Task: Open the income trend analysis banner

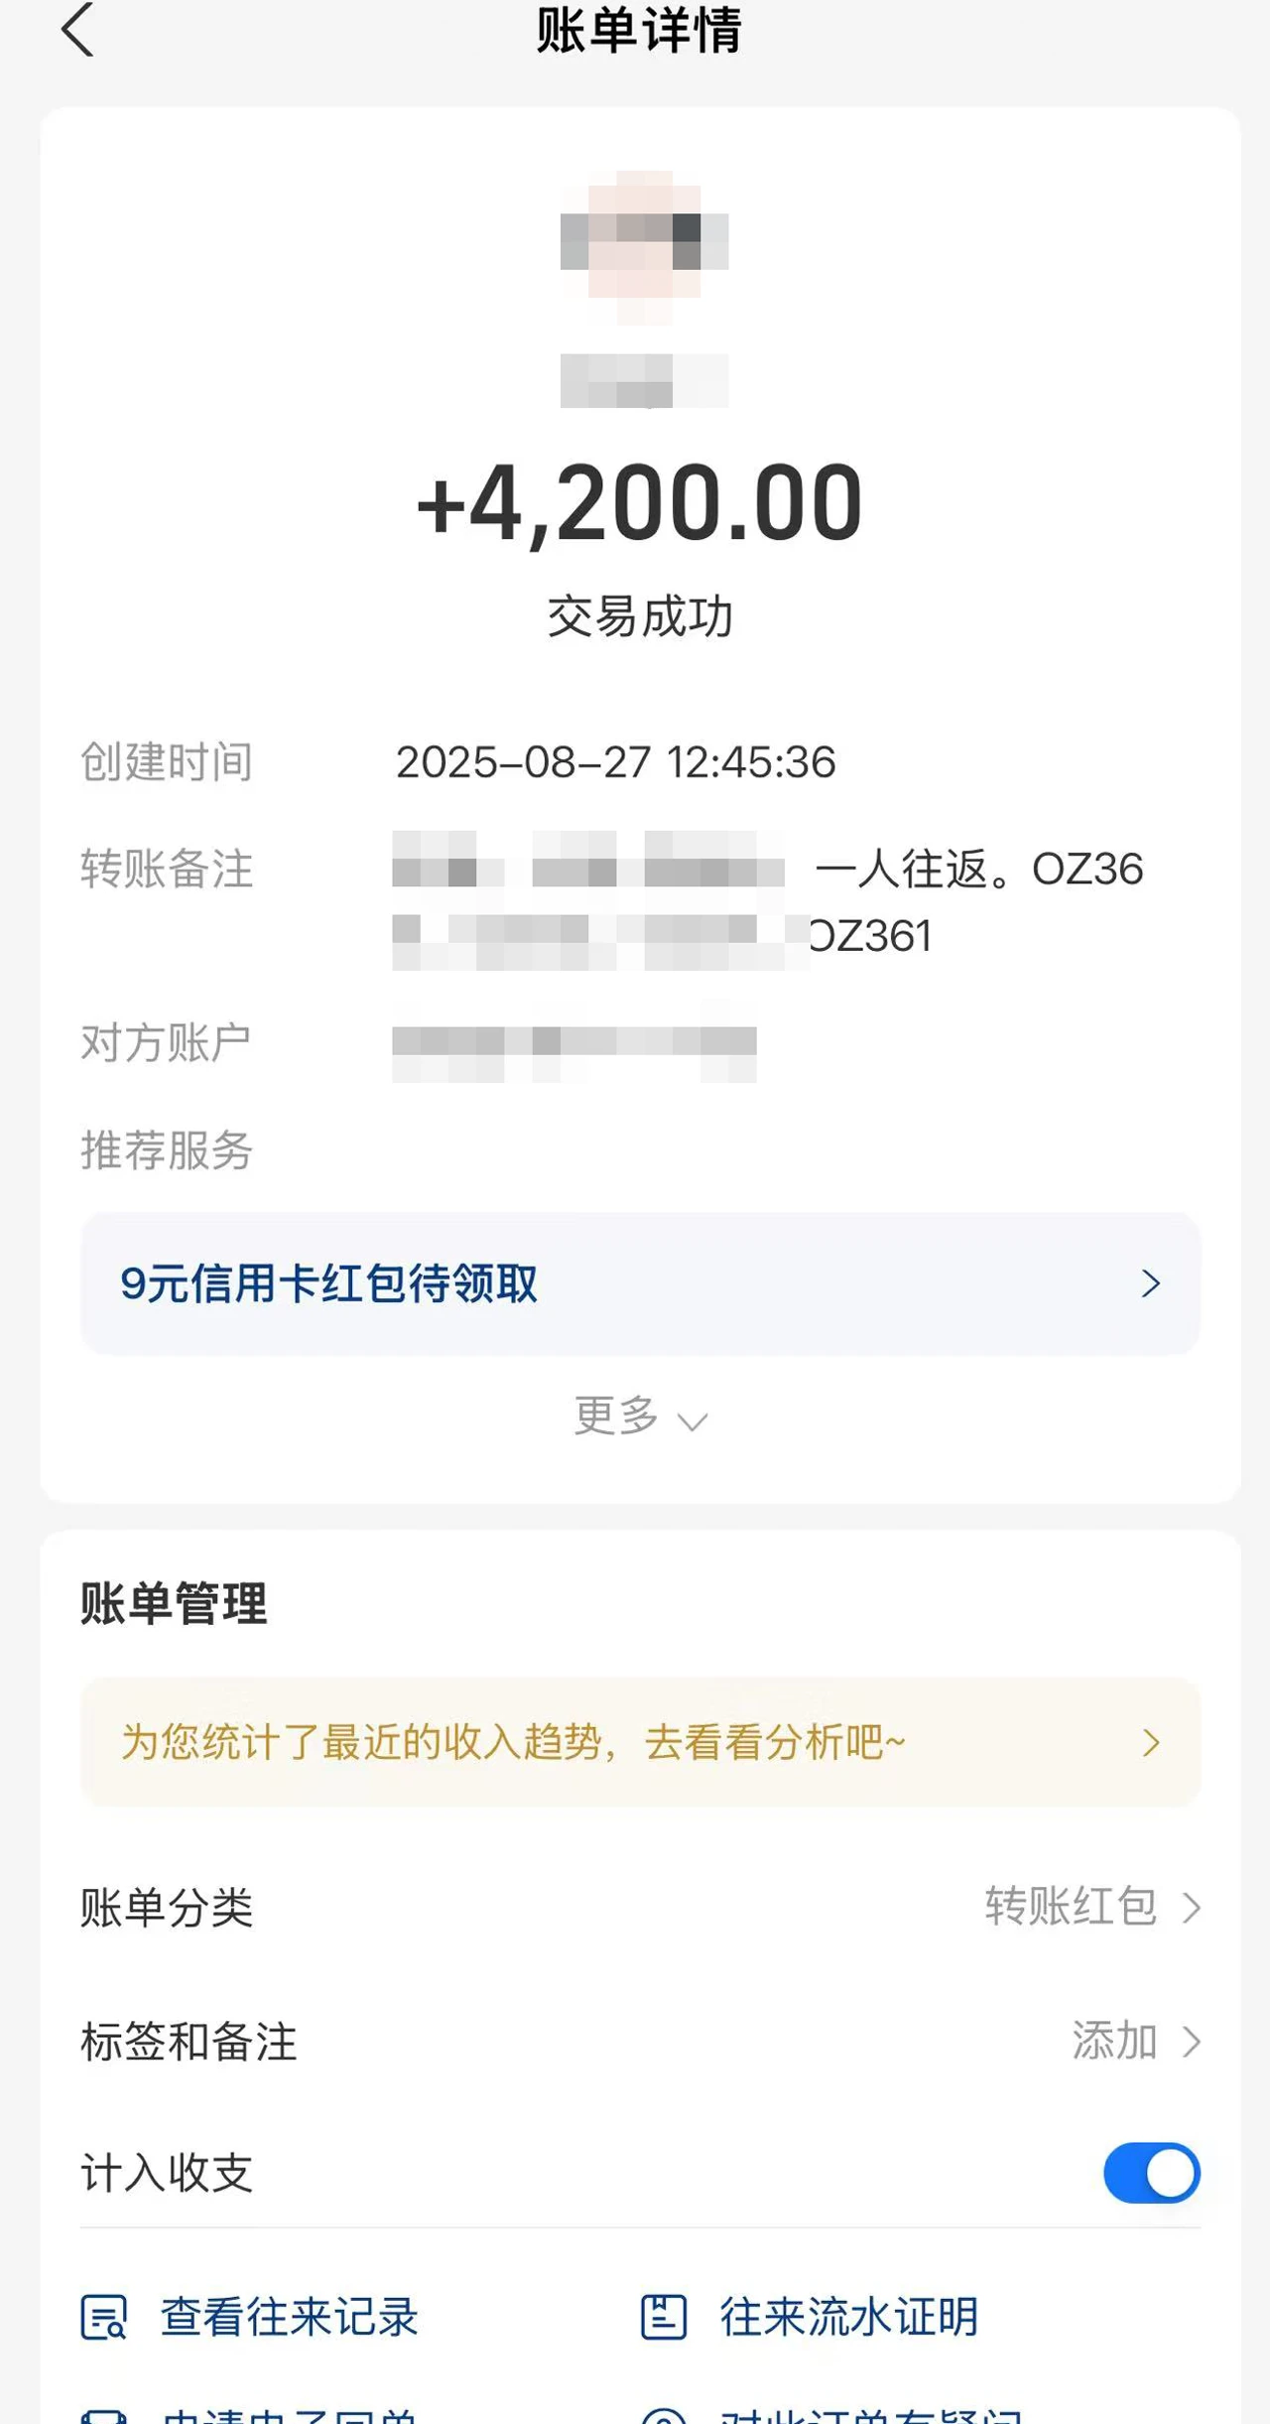Action: pyautogui.click(x=513, y=1742)
